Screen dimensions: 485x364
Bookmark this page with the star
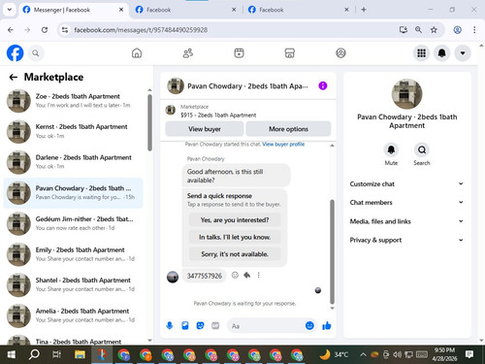[x=434, y=30]
